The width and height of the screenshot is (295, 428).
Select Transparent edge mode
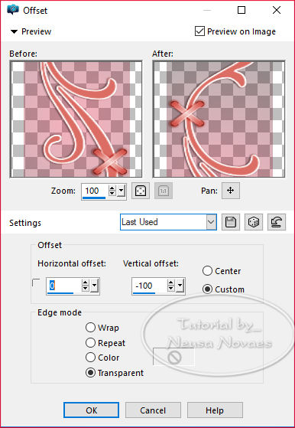pyautogui.click(x=90, y=373)
